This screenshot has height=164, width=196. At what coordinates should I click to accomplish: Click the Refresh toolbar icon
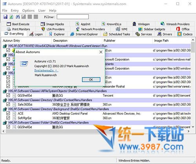11,17
